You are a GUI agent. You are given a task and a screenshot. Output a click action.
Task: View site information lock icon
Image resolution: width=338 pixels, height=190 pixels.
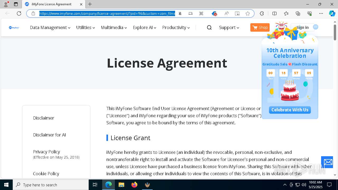tap(33, 13)
